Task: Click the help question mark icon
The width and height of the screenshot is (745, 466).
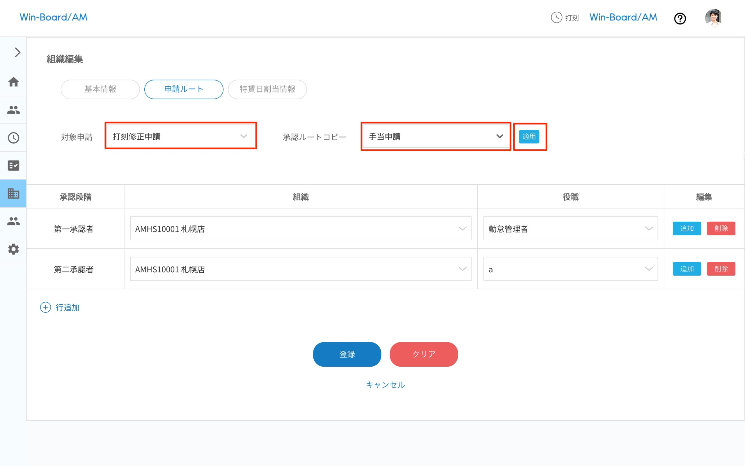Action: pos(680,18)
